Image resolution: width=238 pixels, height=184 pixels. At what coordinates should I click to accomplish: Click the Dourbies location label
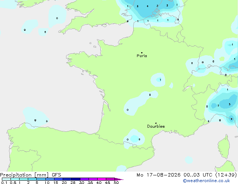[156, 126]
